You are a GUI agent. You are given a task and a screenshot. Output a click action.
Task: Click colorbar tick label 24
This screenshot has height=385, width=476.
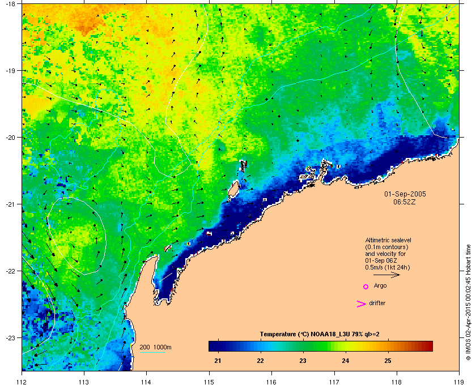coord(346,361)
